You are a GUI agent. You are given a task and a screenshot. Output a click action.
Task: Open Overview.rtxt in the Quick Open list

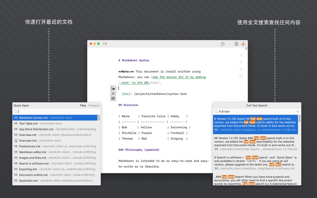click(x=28, y=141)
